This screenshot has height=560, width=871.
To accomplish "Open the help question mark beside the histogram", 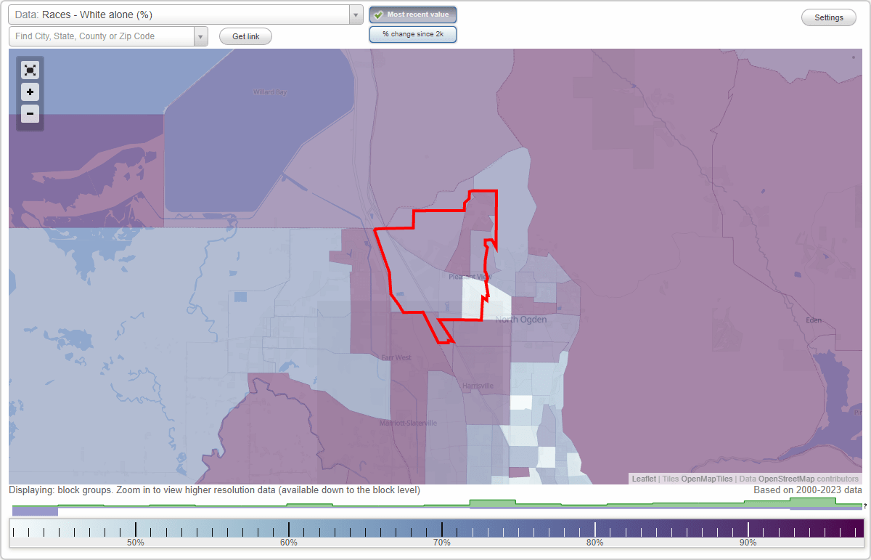I will pos(865,505).
